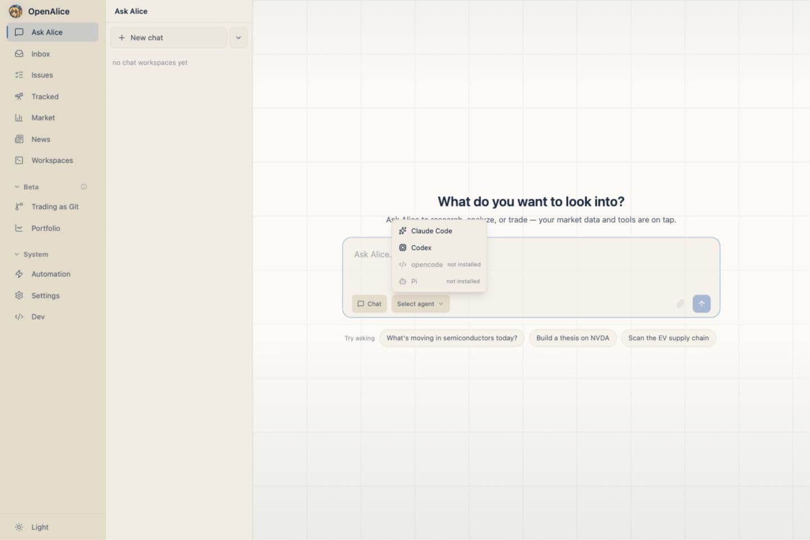Click the Workspaces terminal icon
This screenshot has height=540, width=810.
pos(19,160)
